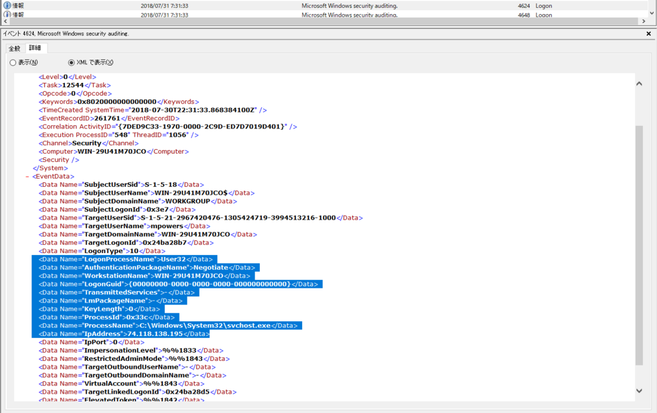Viewport: 657px width, 413px height.
Task: Click the TimeCreated SystemTime line
Action: click(153, 110)
